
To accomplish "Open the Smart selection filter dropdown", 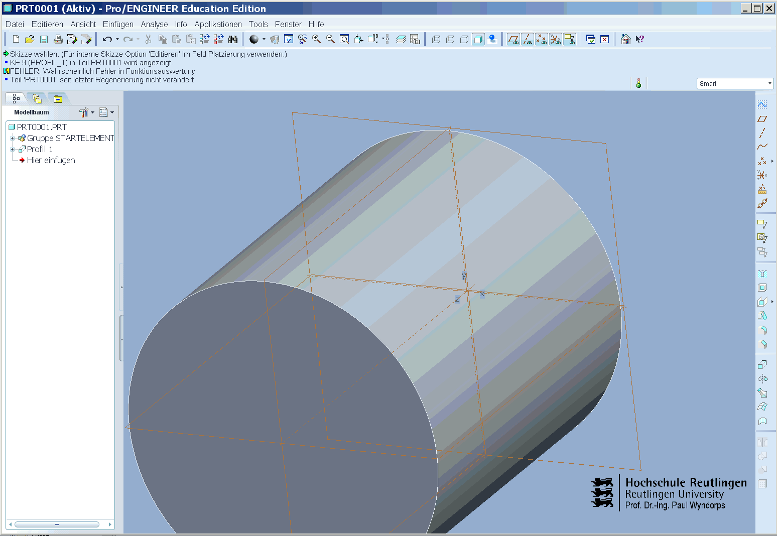I will [x=735, y=83].
